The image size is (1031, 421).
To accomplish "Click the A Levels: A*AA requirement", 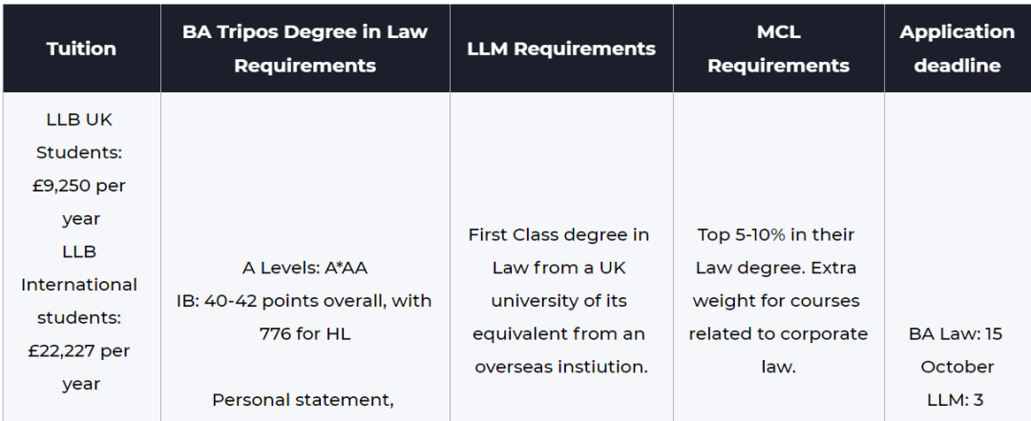I will pyautogui.click(x=305, y=268).
